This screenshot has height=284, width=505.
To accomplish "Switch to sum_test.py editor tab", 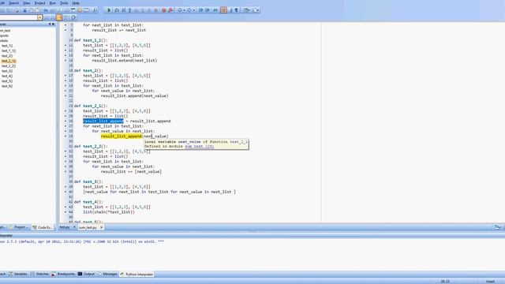I will pyautogui.click(x=88, y=227).
